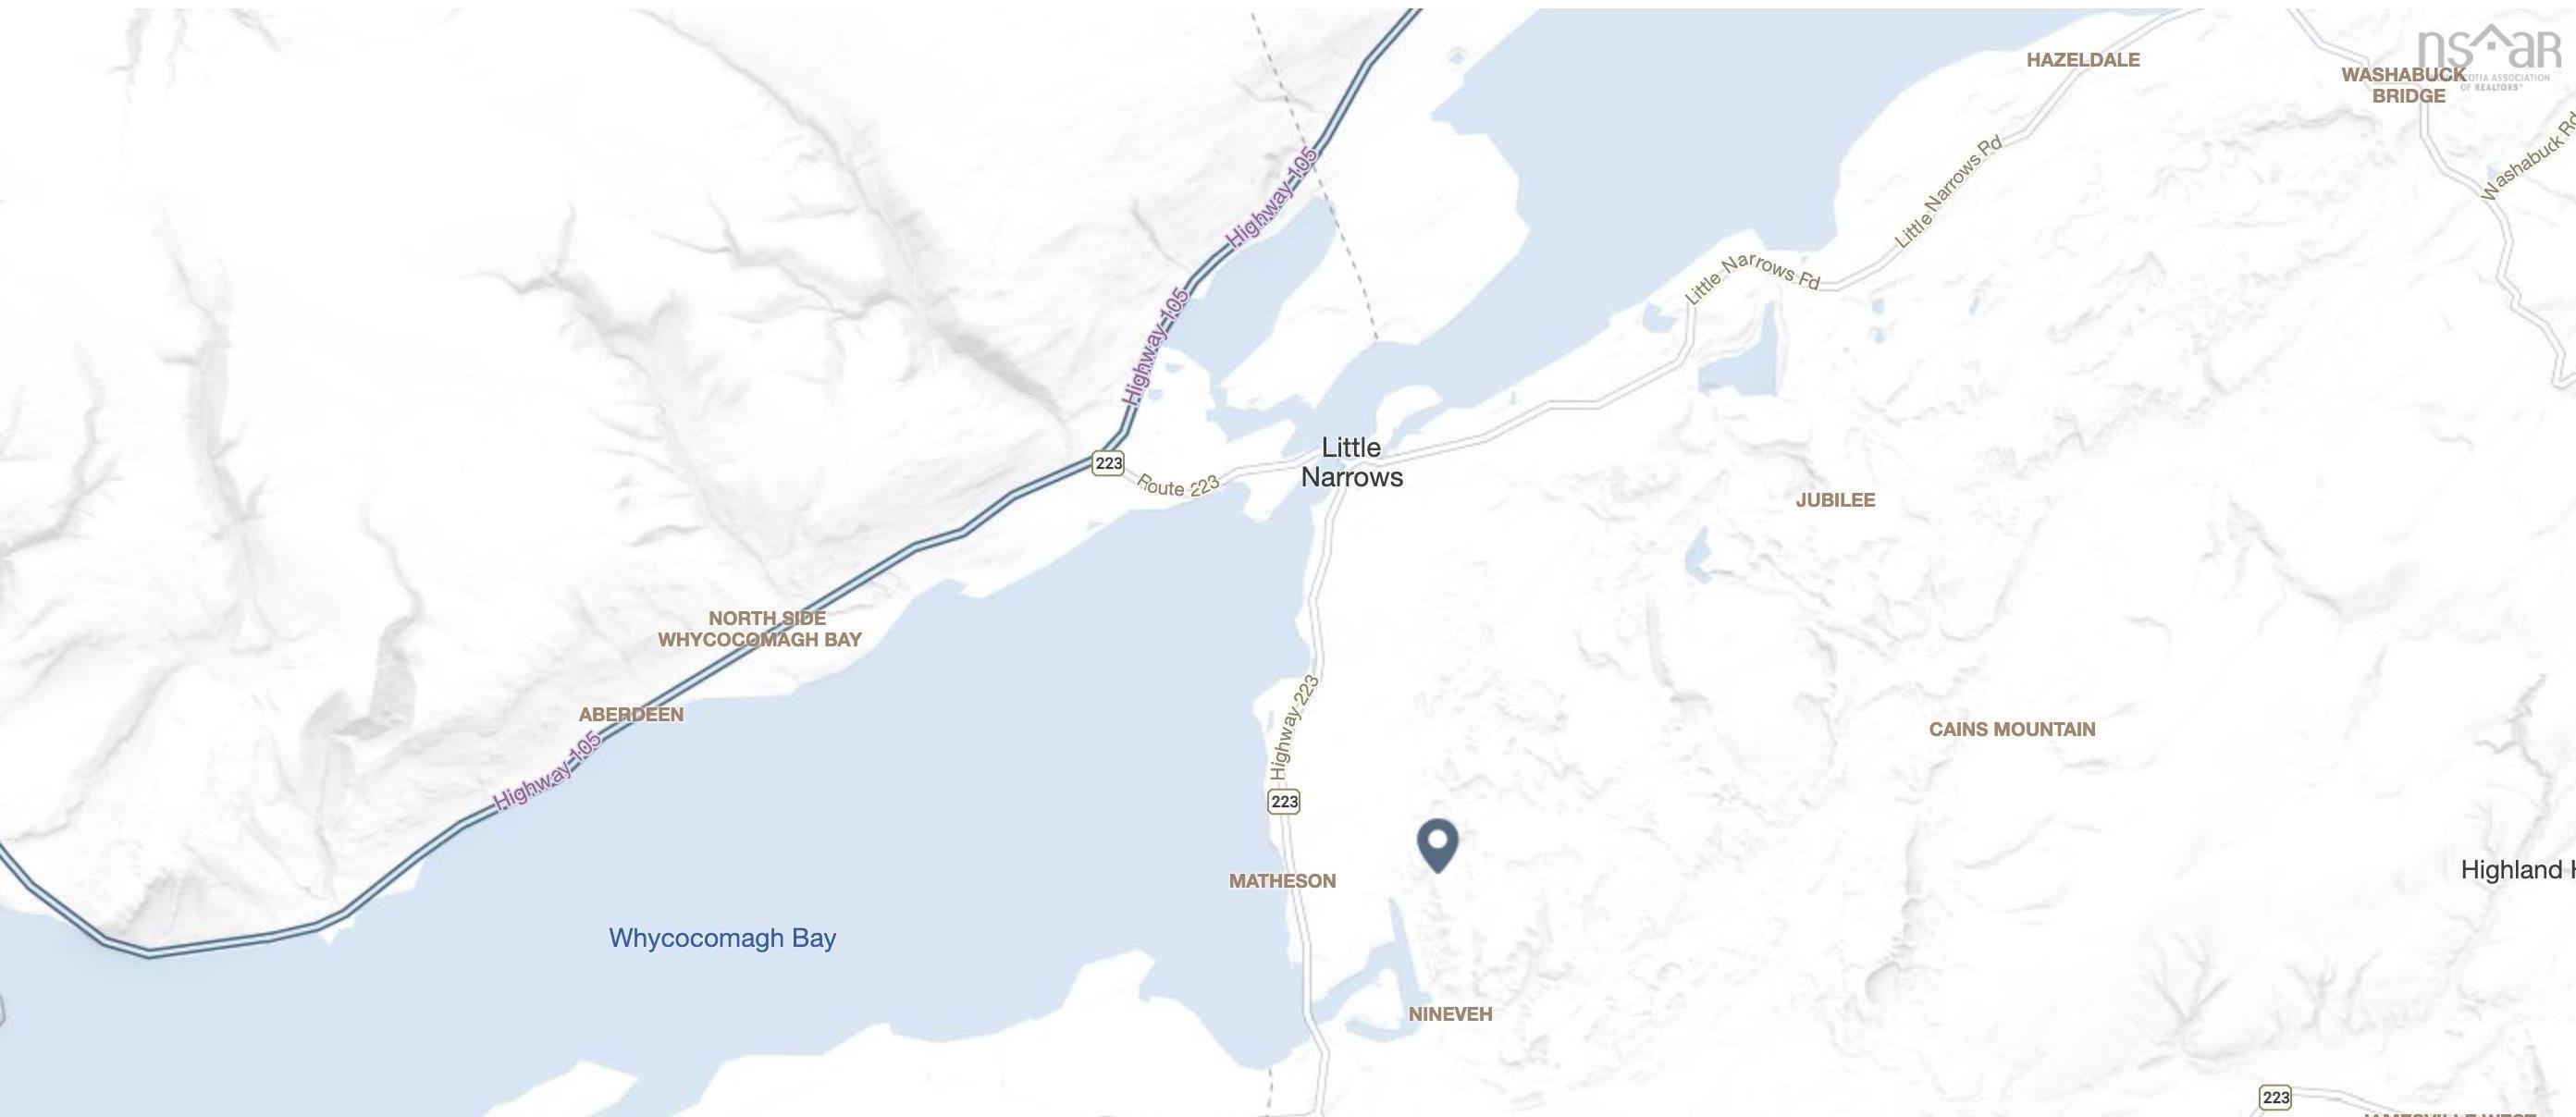The width and height of the screenshot is (2576, 1117).
Task: Click the CAINS MOUNTAIN label
Action: coord(2012,729)
